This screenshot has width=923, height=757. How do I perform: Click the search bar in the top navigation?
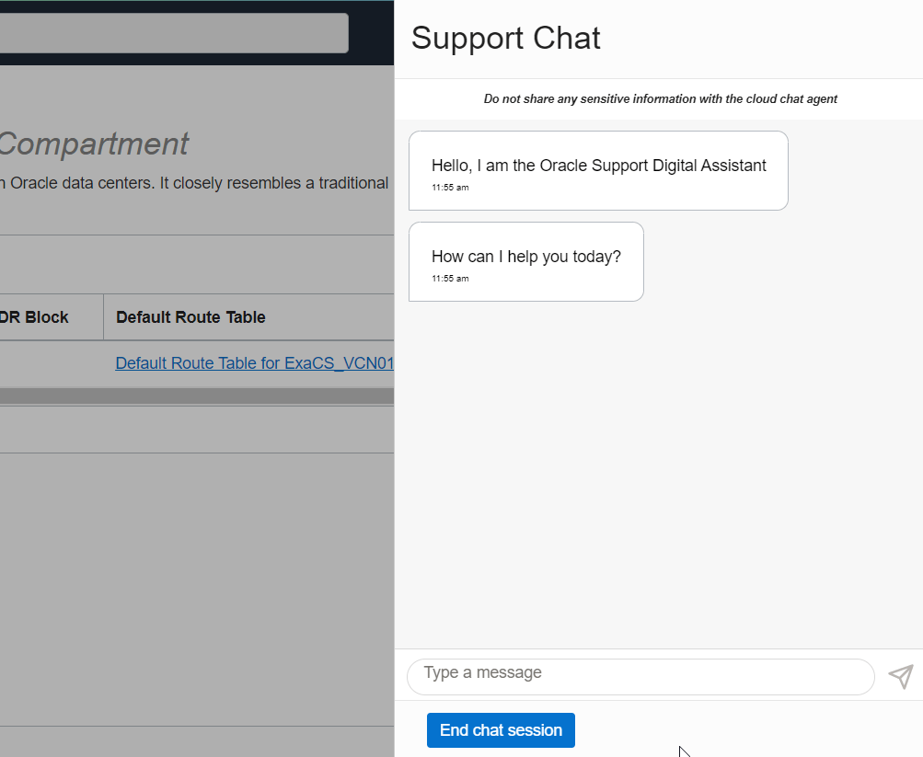click(175, 32)
